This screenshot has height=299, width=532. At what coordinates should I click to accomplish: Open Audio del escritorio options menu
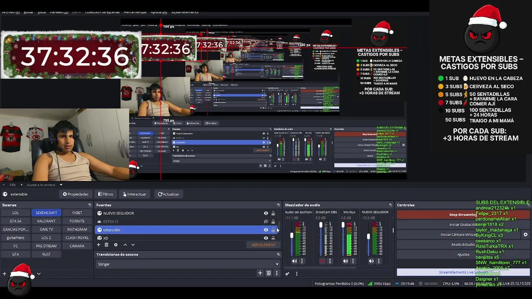pyautogui.click(x=302, y=261)
